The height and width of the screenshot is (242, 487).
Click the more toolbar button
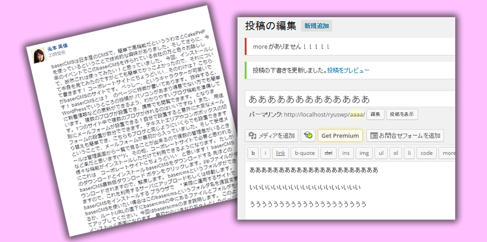(447, 153)
